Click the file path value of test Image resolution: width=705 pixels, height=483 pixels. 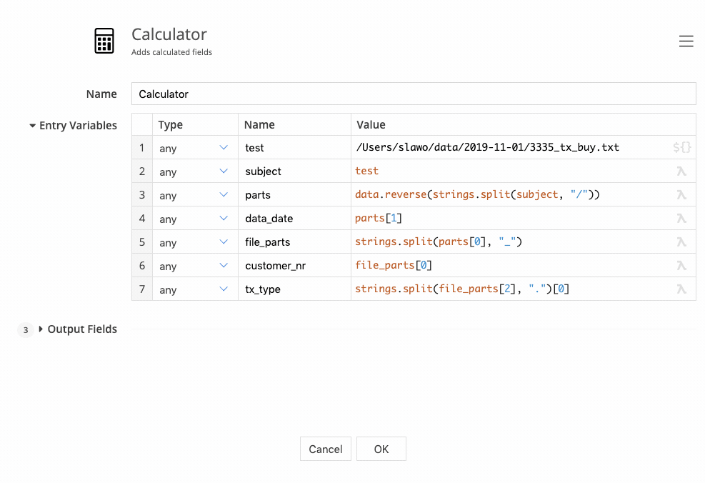(x=487, y=147)
